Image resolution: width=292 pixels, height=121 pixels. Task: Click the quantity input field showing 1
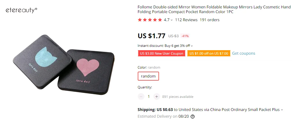coord(149,96)
